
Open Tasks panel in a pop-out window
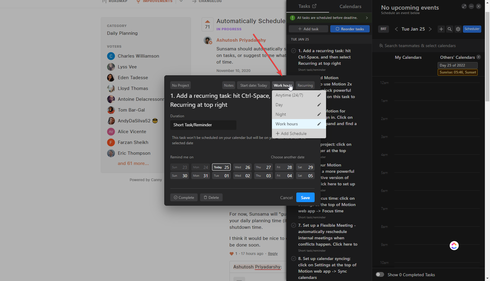[314, 6]
